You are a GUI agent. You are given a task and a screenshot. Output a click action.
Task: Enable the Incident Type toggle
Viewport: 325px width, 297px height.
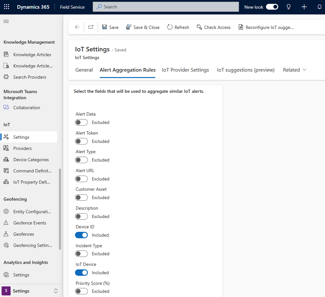click(81, 254)
